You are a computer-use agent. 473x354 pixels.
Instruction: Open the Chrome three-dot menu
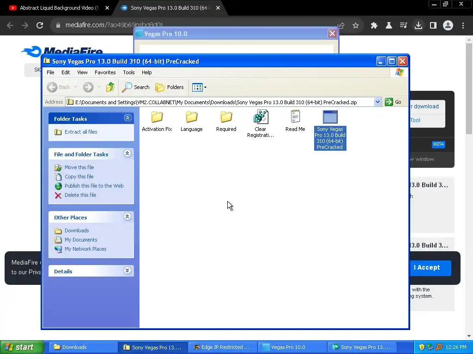click(463, 26)
